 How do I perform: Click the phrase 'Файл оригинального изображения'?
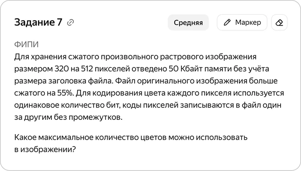coord(181,81)
